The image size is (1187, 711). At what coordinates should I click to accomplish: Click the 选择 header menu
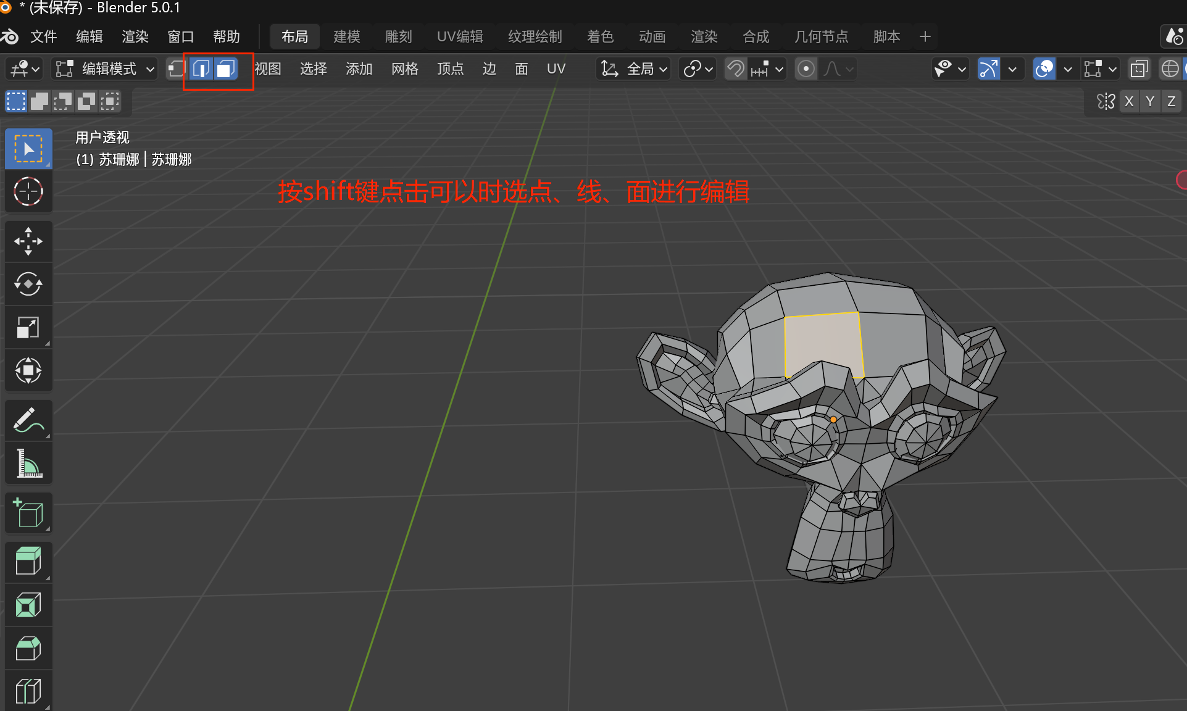point(313,69)
